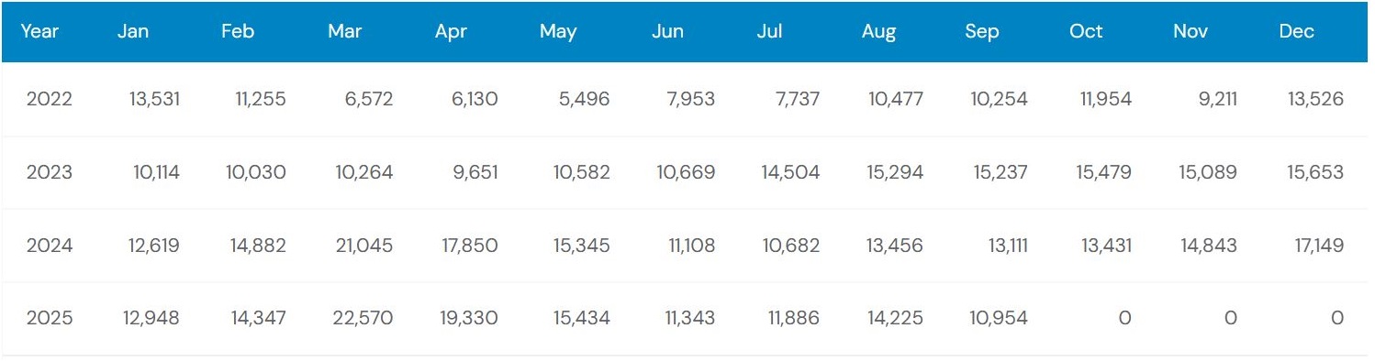
Task: Click the Mar column header
Action: 344,31
